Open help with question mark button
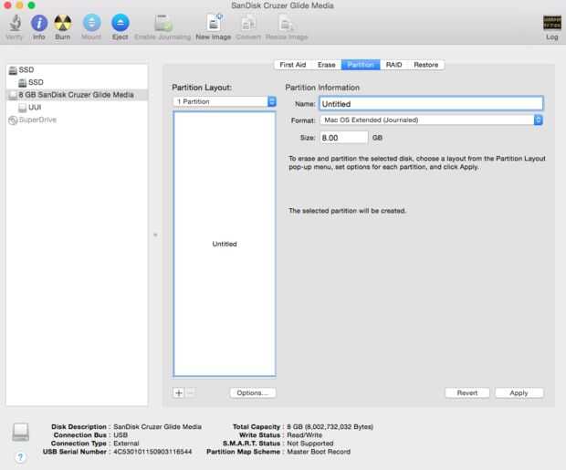This screenshot has width=566, height=470. [x=21, y=457]
